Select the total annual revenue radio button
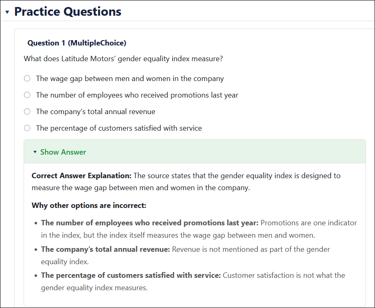The height and width of the screenshot is (308, 375). (27, 111)
